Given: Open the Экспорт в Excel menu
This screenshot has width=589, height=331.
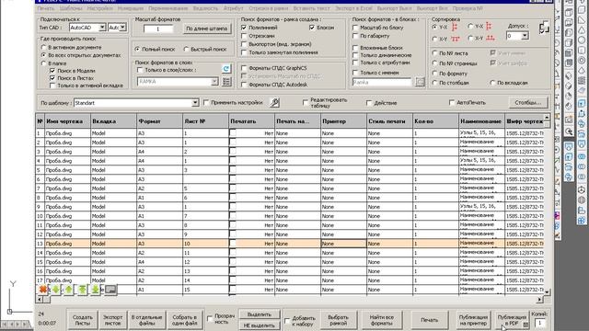Looking at the screenshot, I should [353, 8].
